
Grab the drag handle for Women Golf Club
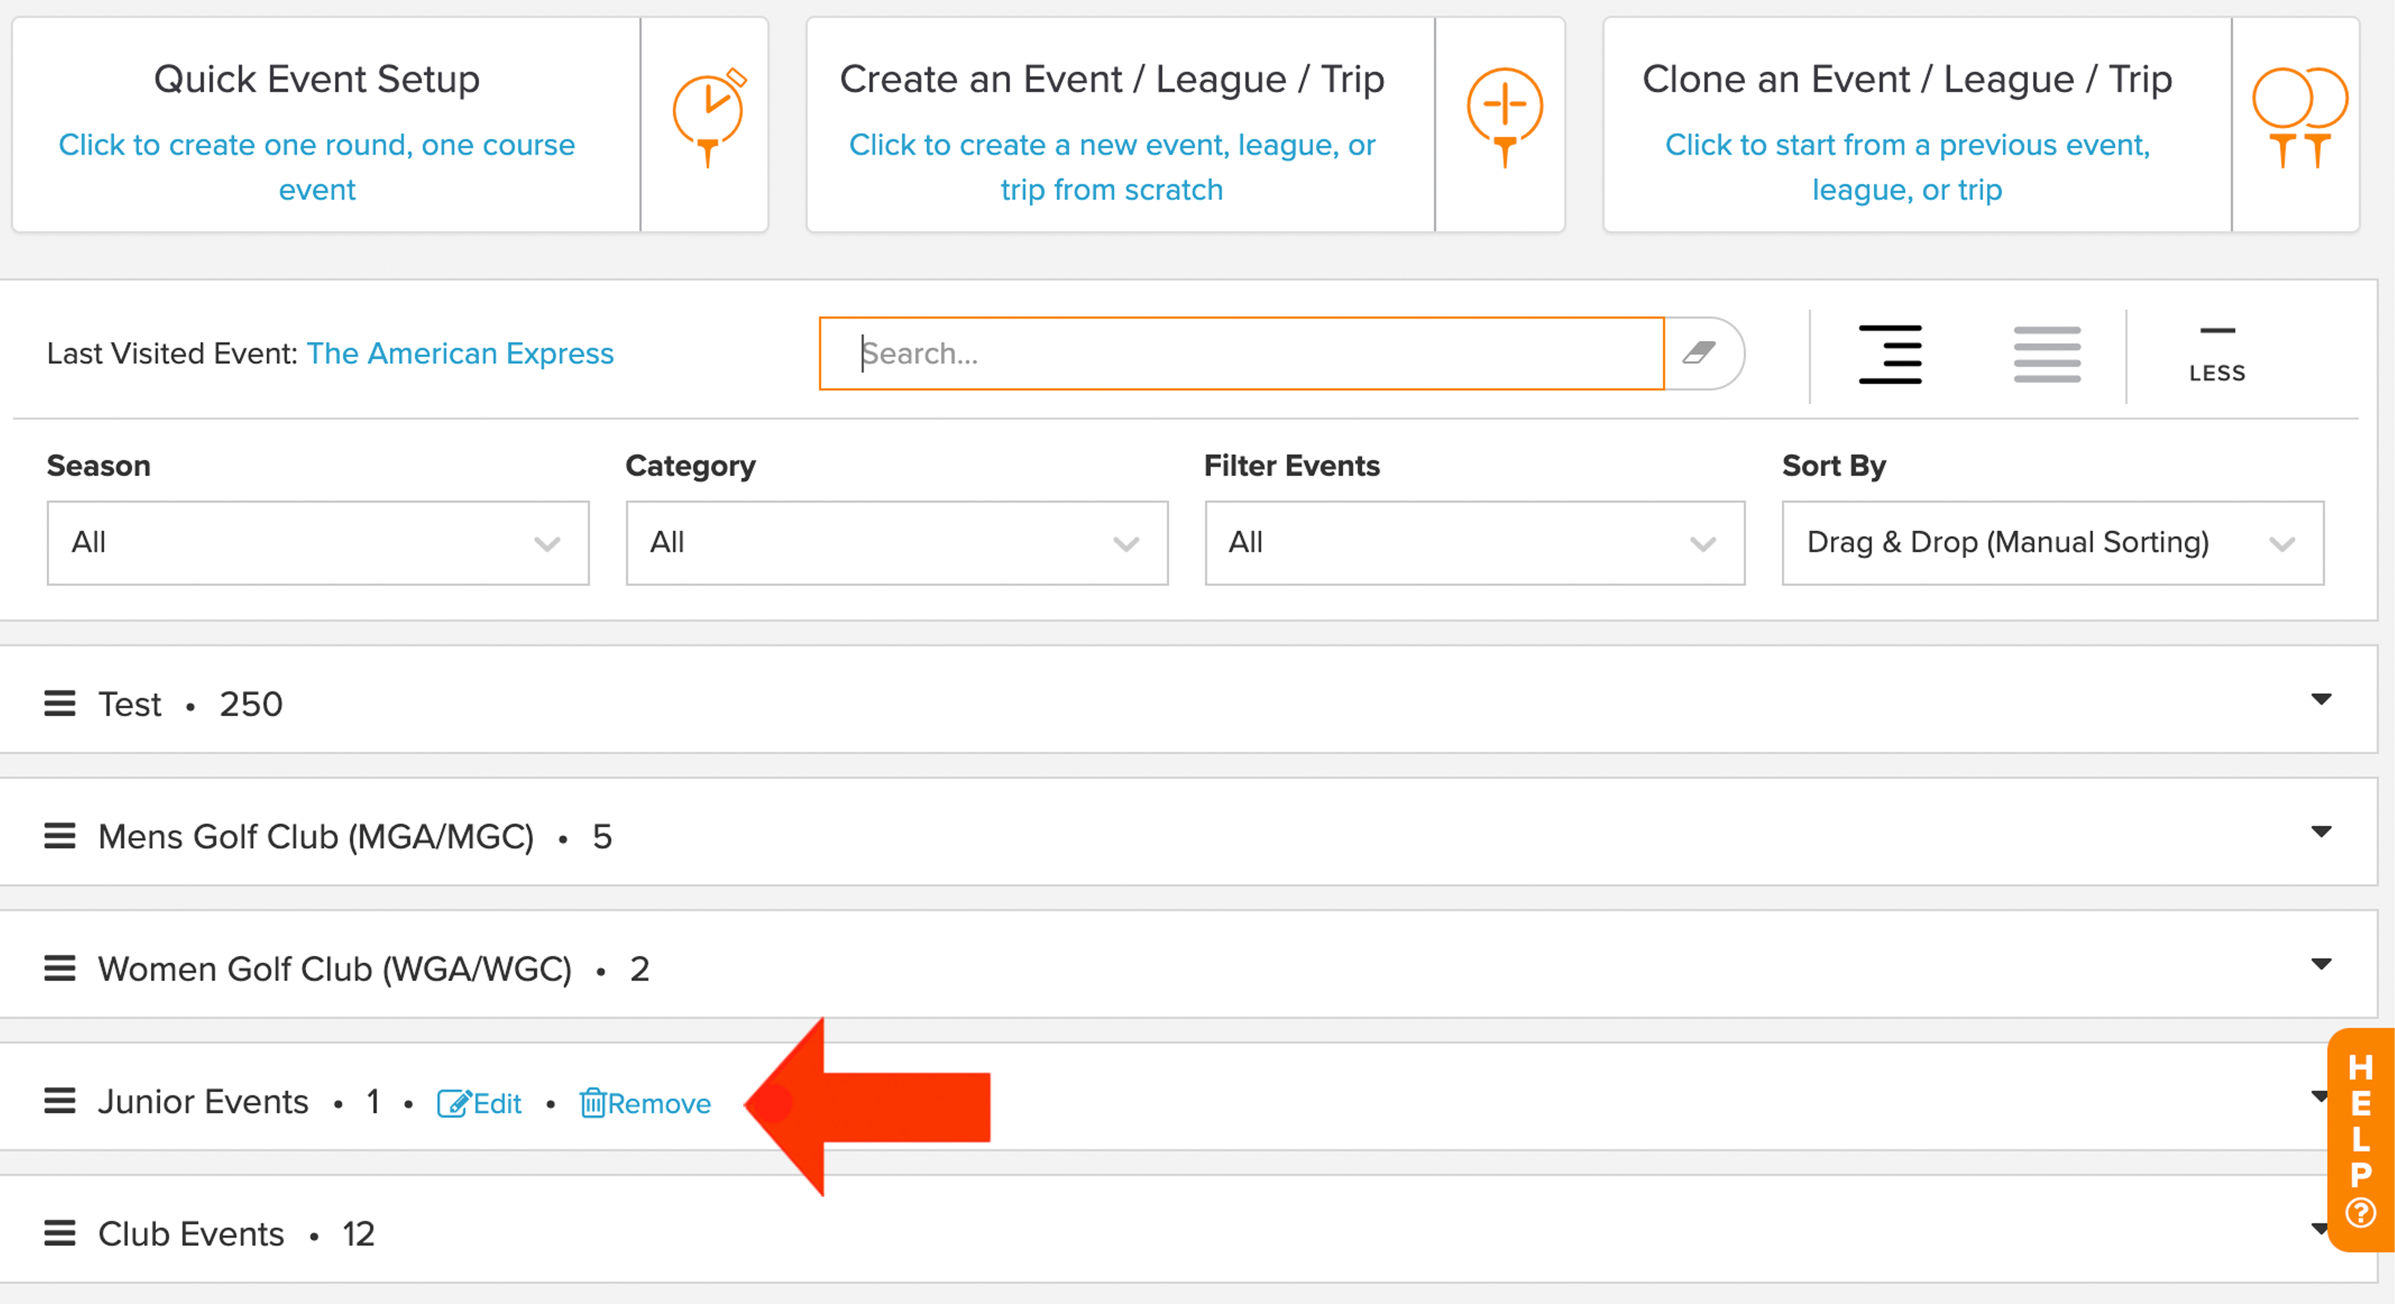59,969
